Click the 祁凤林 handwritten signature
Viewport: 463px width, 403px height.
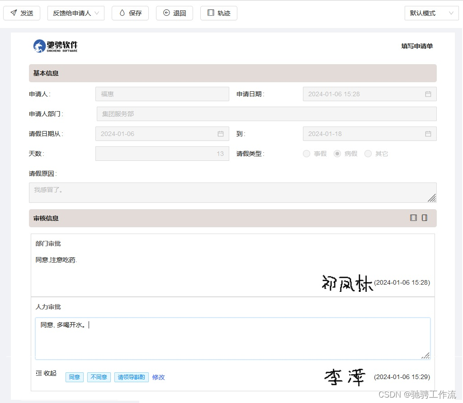[x=347, y=283]
